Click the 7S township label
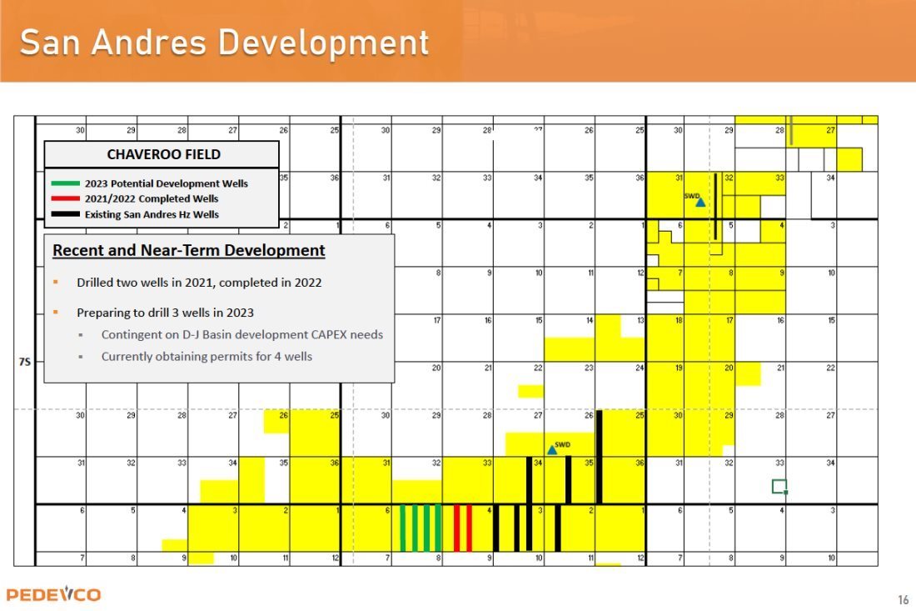The height and width of the screenshot is (611, 916). pos(24,361)
